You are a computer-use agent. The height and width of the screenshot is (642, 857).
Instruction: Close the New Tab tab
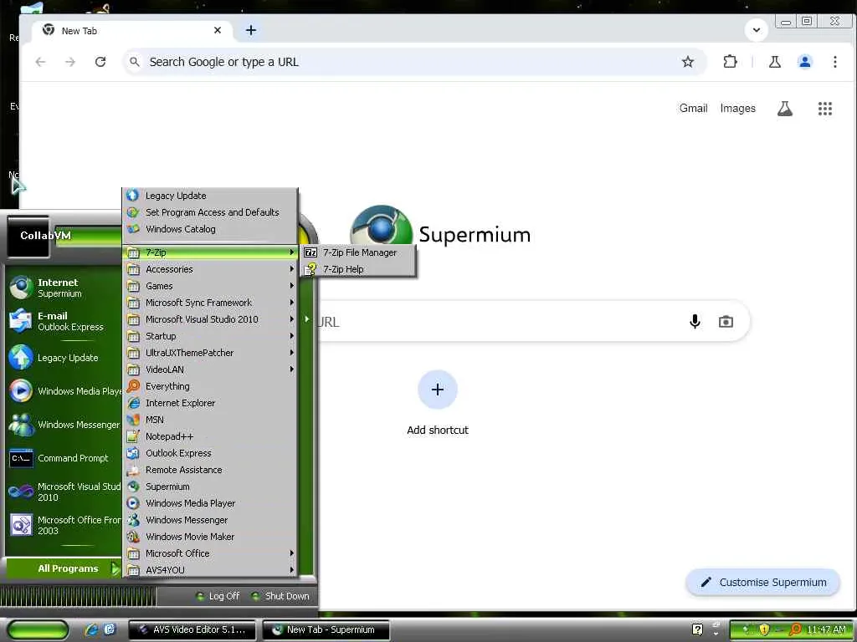(218, 30)
